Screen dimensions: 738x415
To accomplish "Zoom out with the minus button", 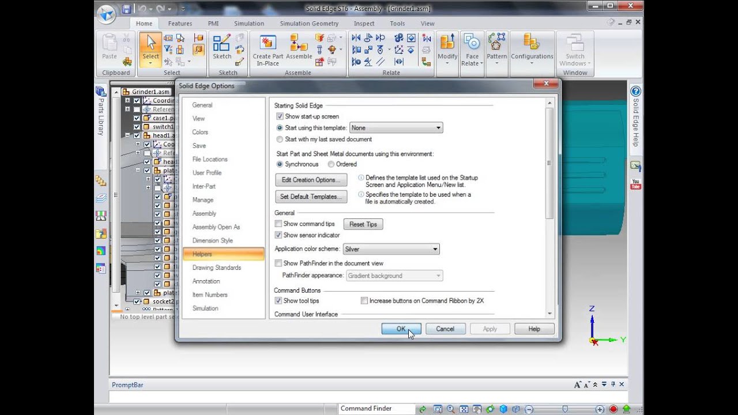I will pos(529,409).
